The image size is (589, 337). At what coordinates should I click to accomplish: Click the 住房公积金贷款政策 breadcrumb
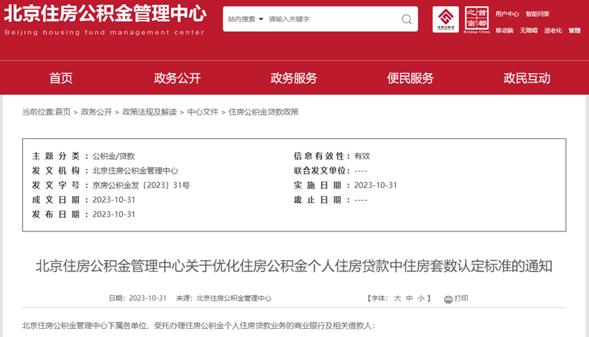click(x=264, y=112)
